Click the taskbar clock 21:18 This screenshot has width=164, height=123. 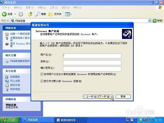pyautogui.click(x=158, y=120)
